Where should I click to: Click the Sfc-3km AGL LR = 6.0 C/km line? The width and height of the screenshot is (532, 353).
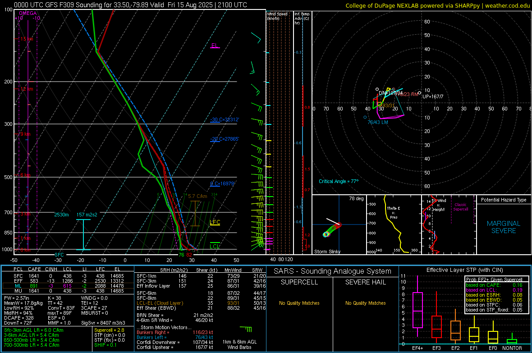34,330
